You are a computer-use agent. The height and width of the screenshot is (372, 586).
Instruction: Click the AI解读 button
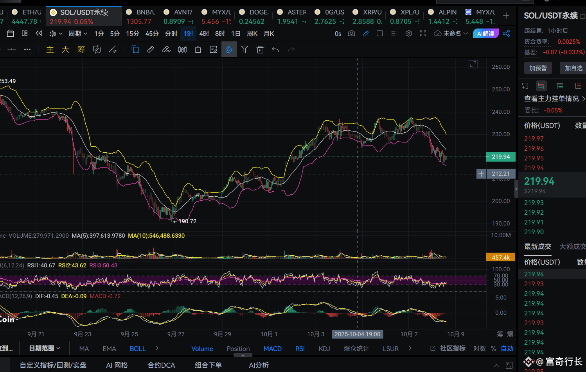(485, 34)
